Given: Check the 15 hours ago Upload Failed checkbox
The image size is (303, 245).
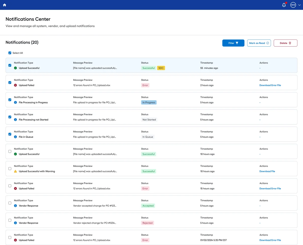Looking at the screenshot, I should click(10, 186).
